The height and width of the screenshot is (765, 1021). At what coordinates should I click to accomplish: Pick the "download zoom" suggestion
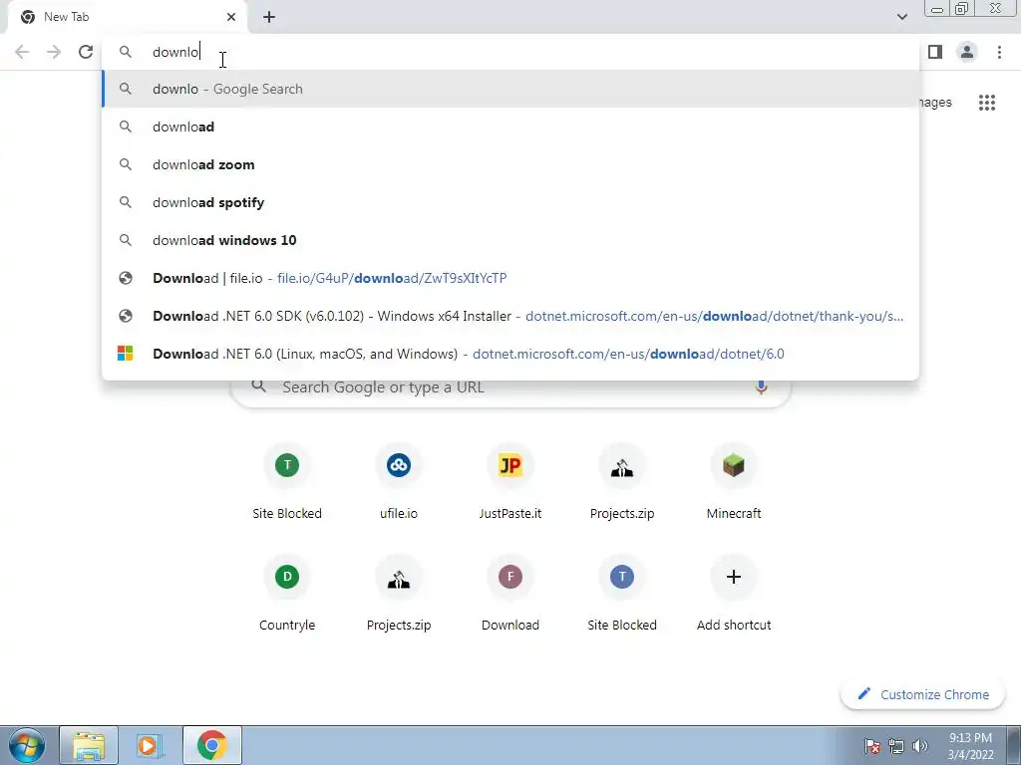510,164
